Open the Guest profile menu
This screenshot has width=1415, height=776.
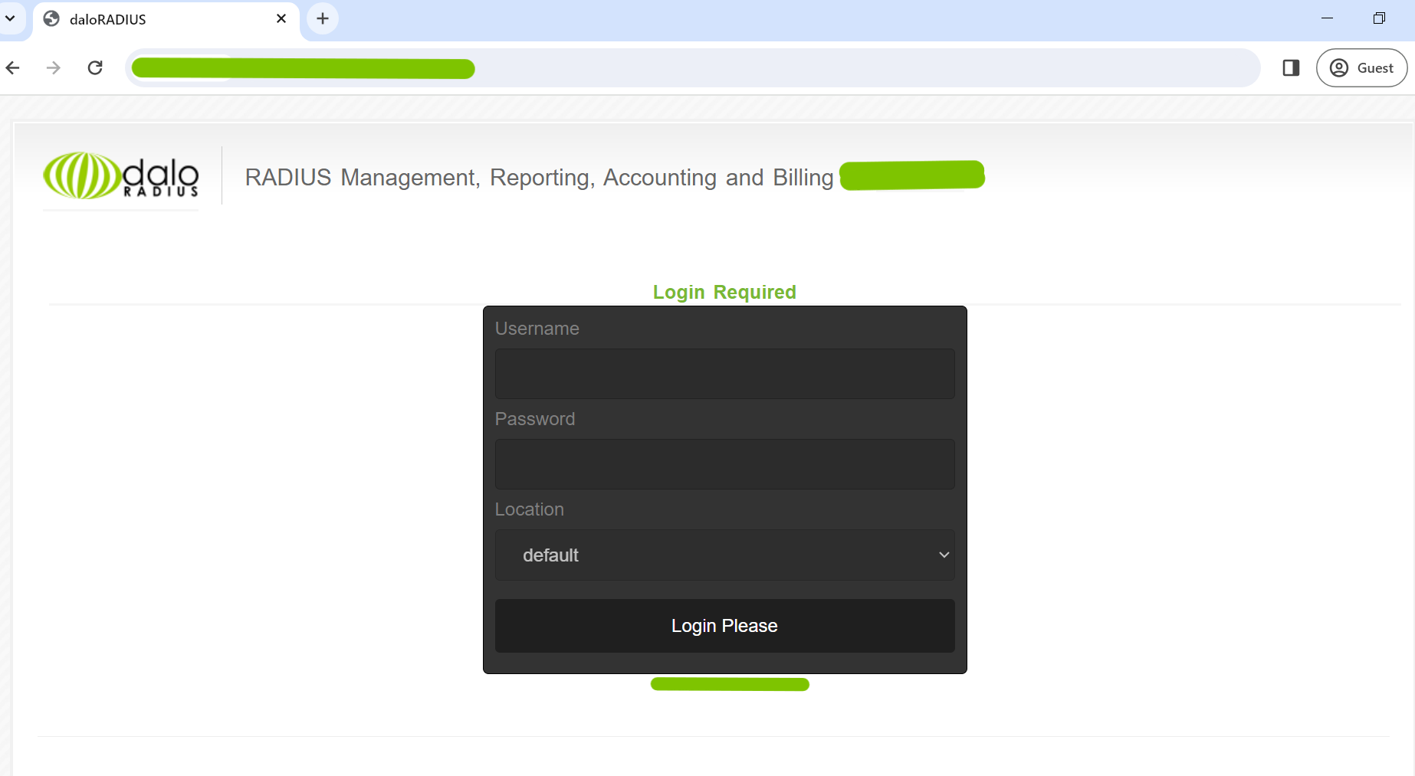[1361, 68]
